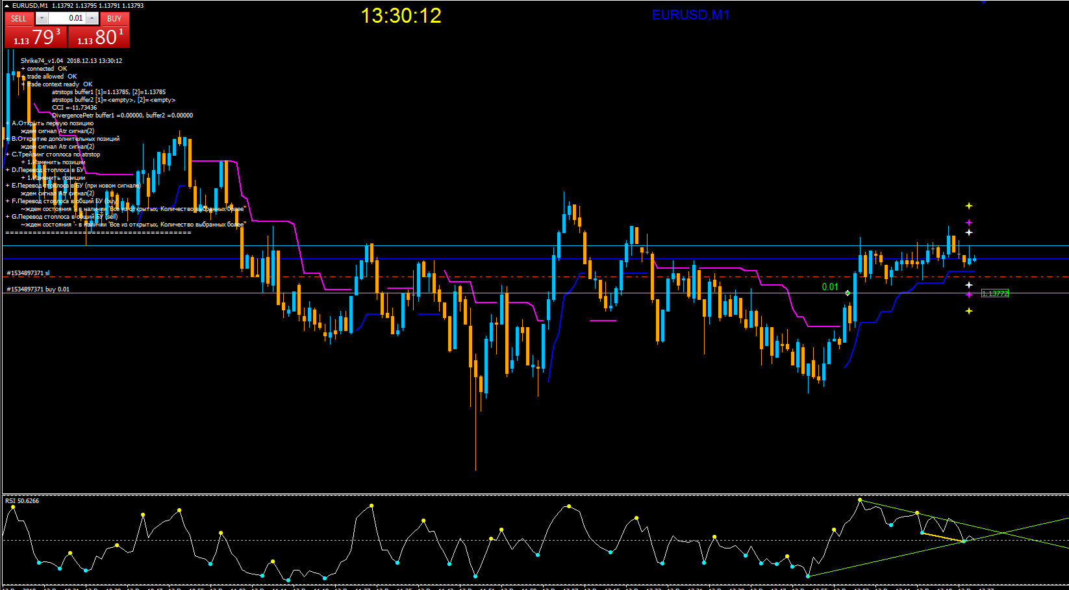Decrease trade volume with the down arrow
1069x590 pixels.
pyautogui.click(x=42, y=19)
